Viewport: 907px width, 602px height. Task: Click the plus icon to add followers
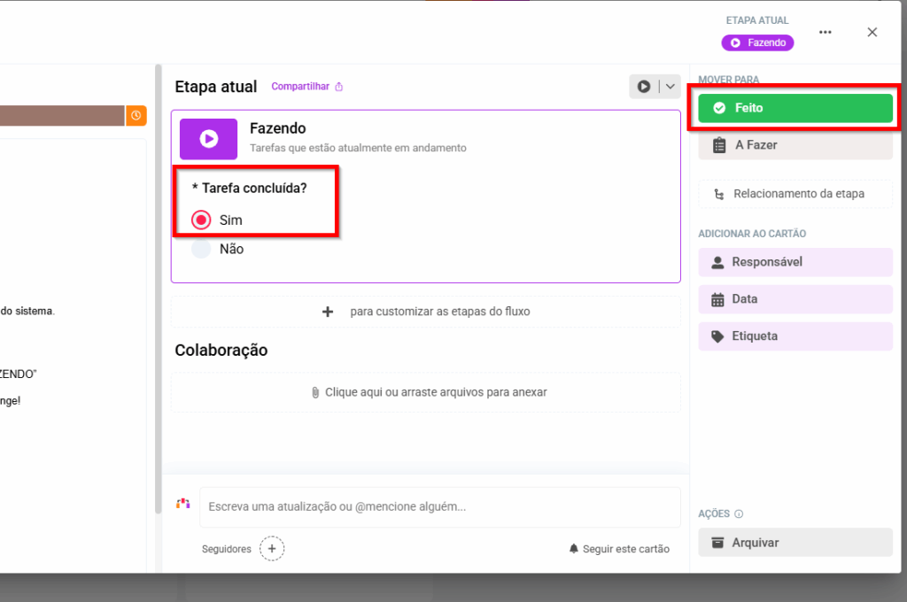pyautogui.click(x=272, y=549)
